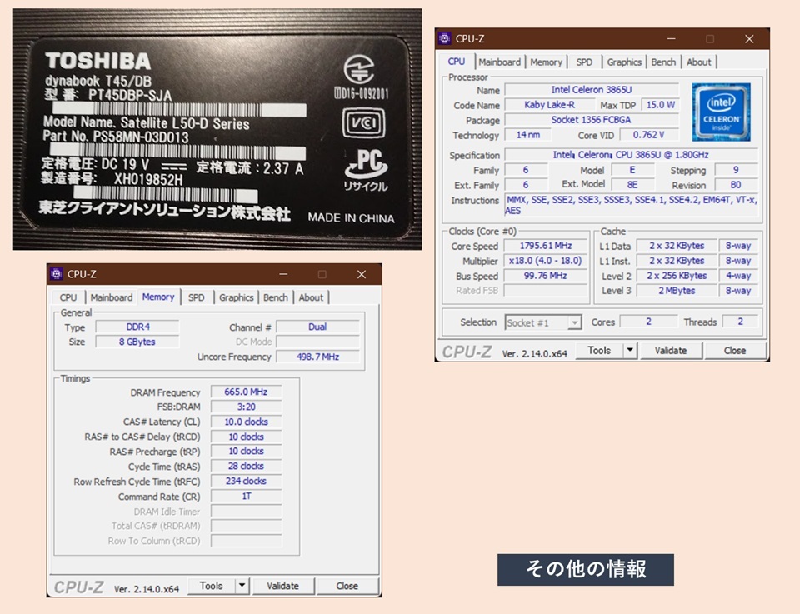Click the その他の情報 label banner
The width and height of the screenshot is (800, 614).
586,570
